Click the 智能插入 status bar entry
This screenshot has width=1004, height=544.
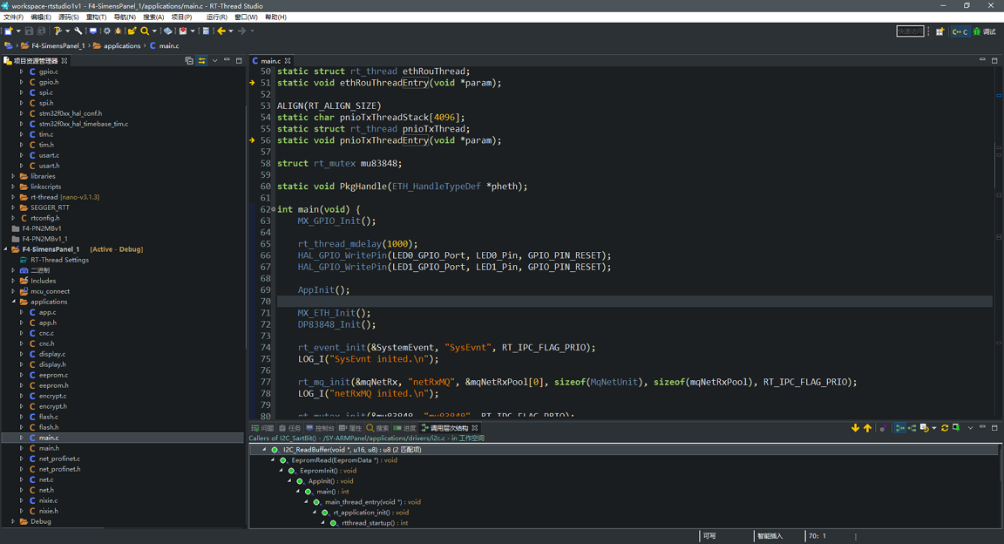click(x=770, y=536)
